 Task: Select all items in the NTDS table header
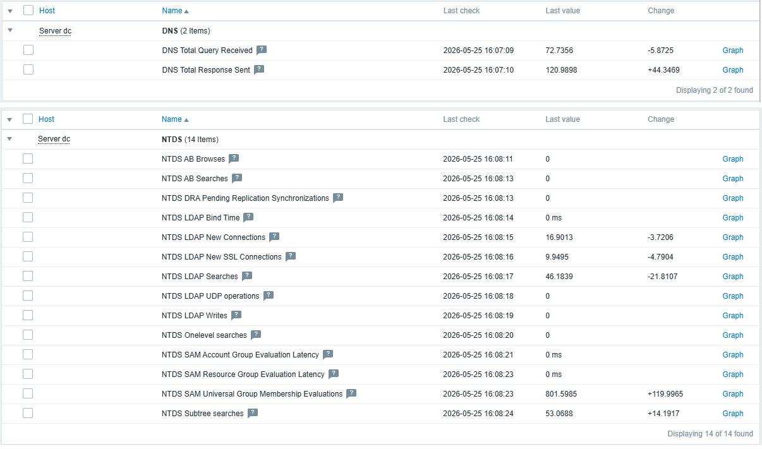[x=28, y=119]
